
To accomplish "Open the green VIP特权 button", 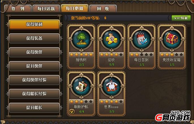I will tap(181, 18).
